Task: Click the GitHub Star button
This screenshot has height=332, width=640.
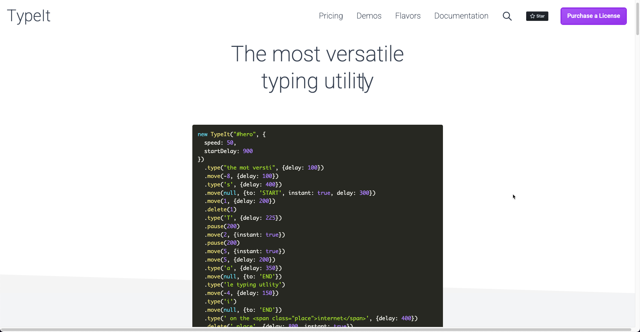Action: coord(537,16)
